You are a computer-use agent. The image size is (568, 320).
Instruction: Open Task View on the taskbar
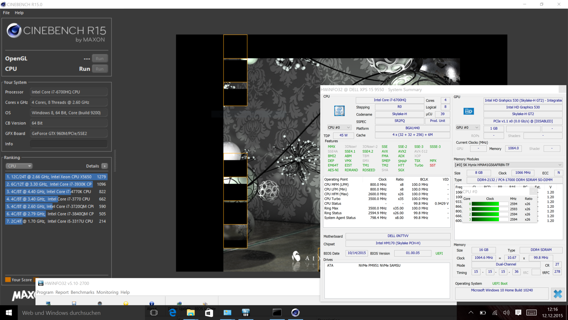(x=154, y=313)
